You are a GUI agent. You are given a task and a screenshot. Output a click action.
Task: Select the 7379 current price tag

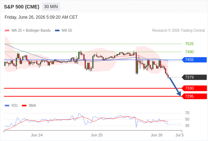click(x=194, y=77)
